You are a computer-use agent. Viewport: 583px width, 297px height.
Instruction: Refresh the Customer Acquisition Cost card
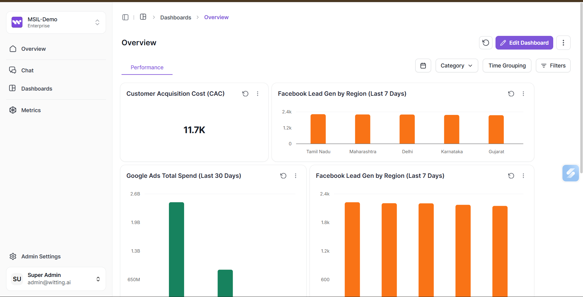pyautogui.click(x=245, y=94)
